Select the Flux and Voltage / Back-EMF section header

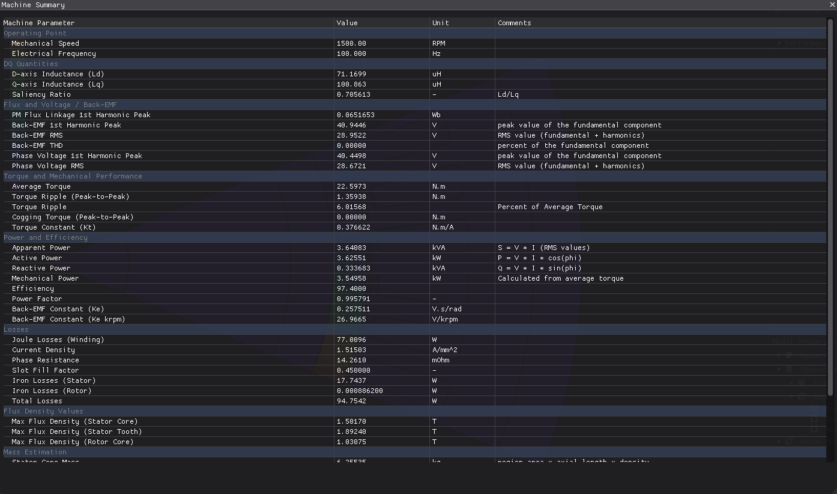(414, 105)
